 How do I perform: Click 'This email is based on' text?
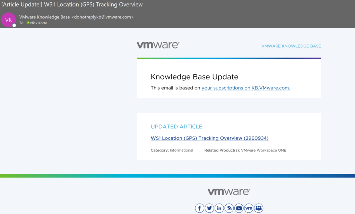(x=175, y=88)
